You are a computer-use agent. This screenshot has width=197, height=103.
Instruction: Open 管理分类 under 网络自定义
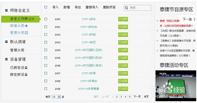tap(19, 33)
